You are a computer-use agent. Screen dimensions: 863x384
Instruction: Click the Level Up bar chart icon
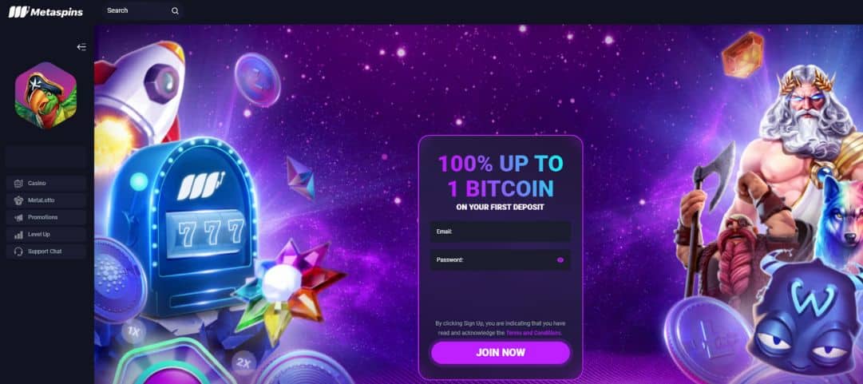18,235
